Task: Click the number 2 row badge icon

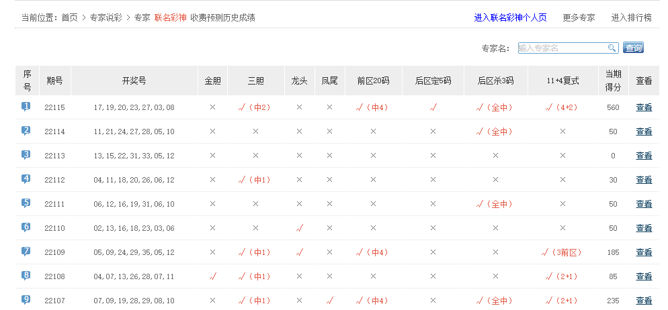Action: (26, 131)
